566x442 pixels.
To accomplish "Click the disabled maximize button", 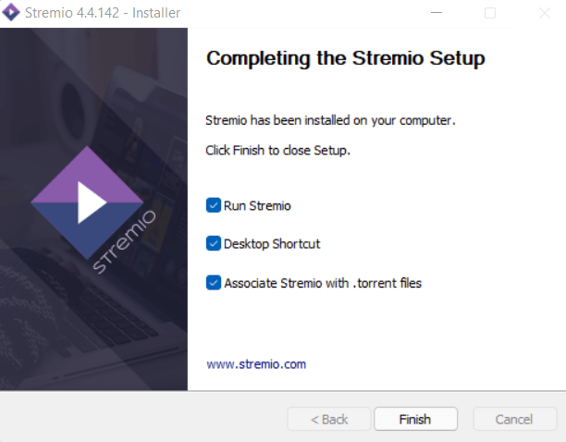I will (490, 13).
